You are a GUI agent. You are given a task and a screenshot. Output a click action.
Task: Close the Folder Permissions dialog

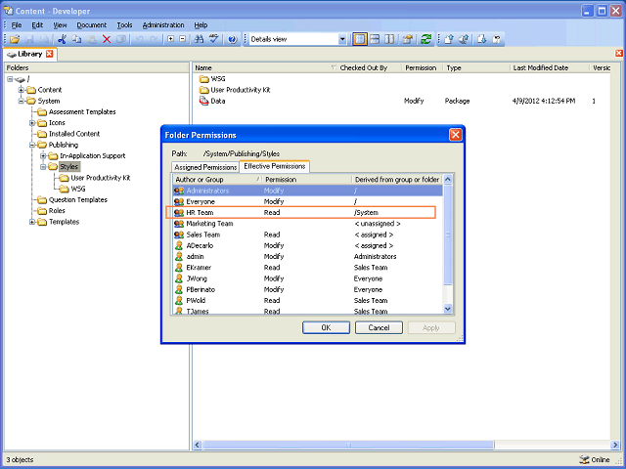pos(455,135)
